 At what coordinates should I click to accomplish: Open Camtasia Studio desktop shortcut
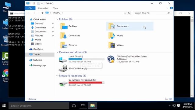5,59
